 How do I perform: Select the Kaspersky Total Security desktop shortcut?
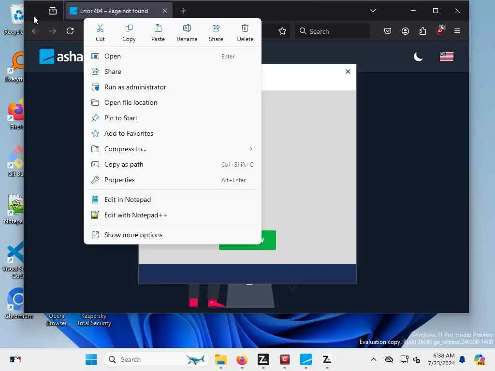94,320
